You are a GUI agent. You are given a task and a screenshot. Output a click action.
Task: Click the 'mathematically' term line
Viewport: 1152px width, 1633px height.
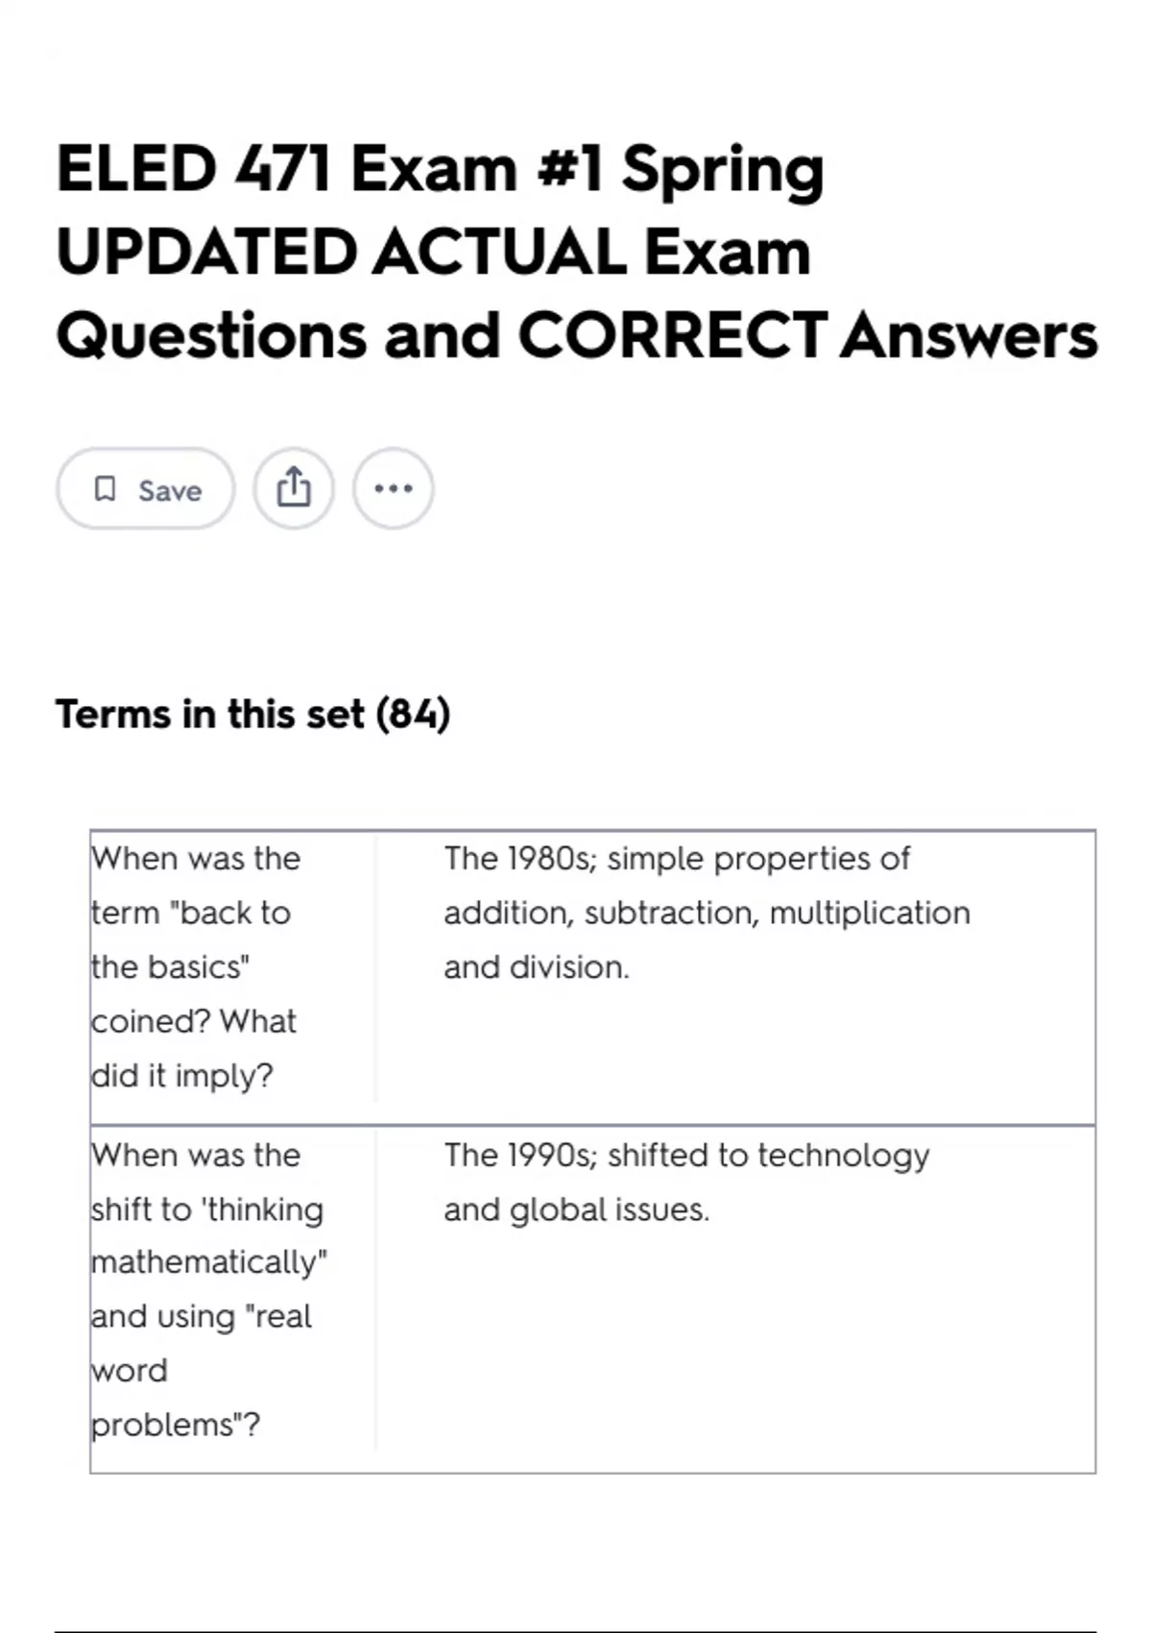click(209, 1261)
